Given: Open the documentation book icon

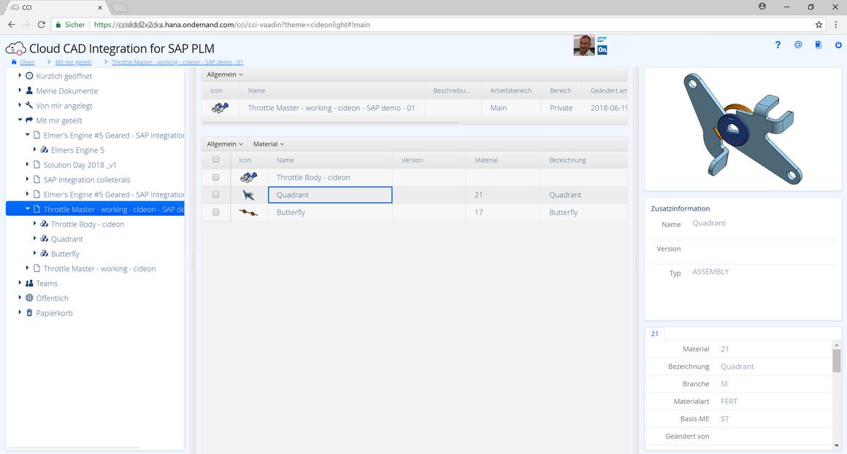Looking at the screenshot, I should [819, 44].
